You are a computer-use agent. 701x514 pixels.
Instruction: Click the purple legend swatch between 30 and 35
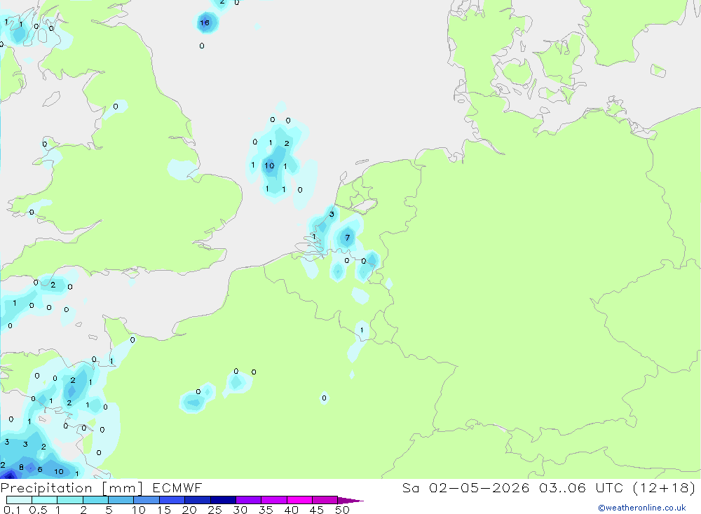(x=249, y=500)
